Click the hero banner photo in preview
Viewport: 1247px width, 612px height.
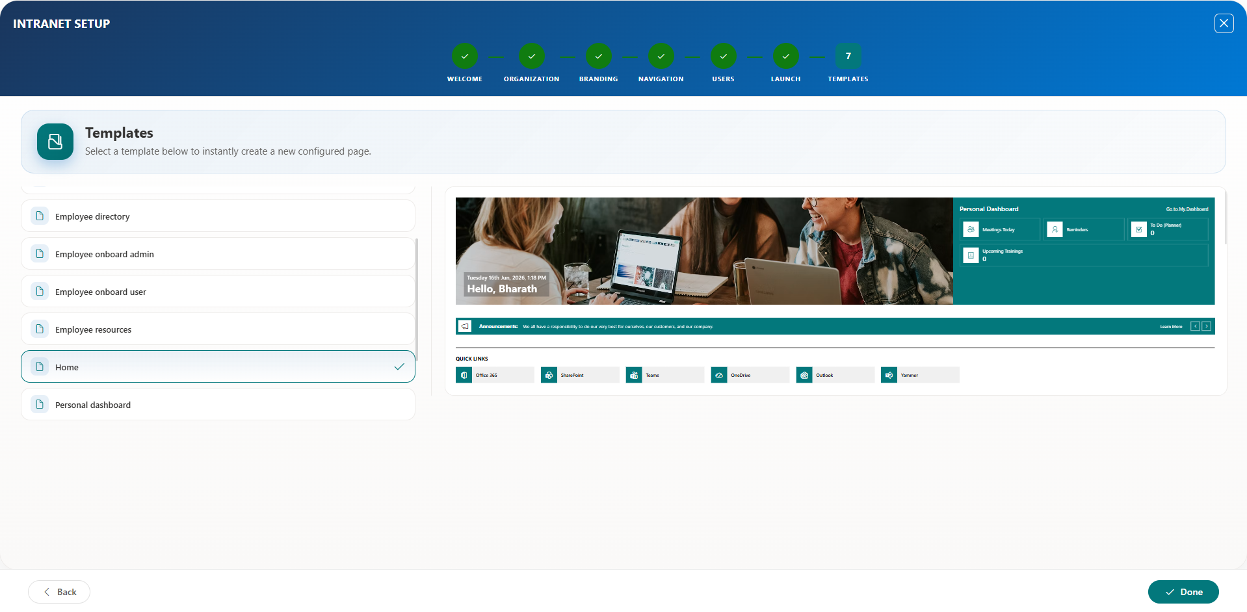(x=704, y=251)
